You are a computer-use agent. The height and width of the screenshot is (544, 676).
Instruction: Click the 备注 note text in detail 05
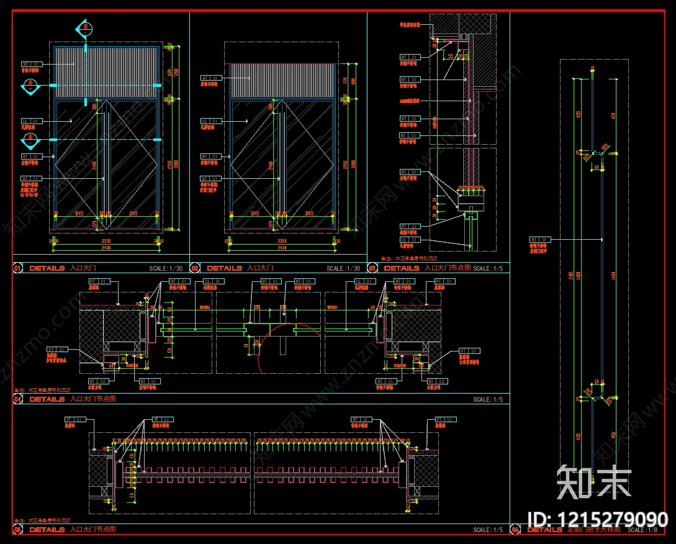pyautogui.click(x=42, y=520)
